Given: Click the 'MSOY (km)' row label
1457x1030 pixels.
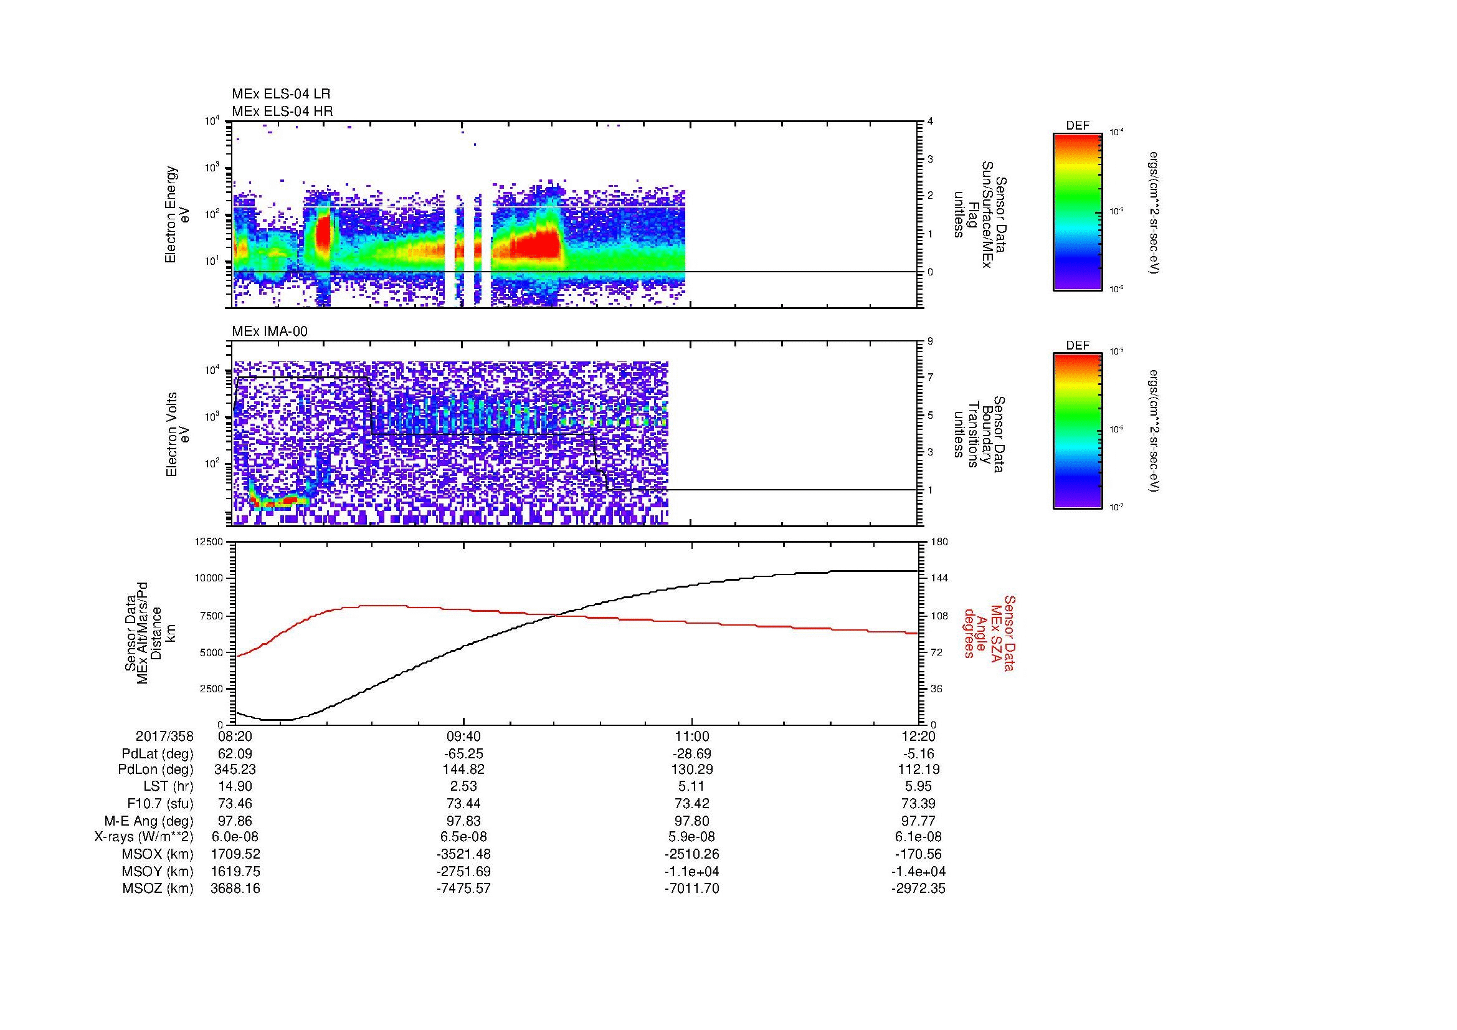Looking at the screenshot, I should [158, 872].
